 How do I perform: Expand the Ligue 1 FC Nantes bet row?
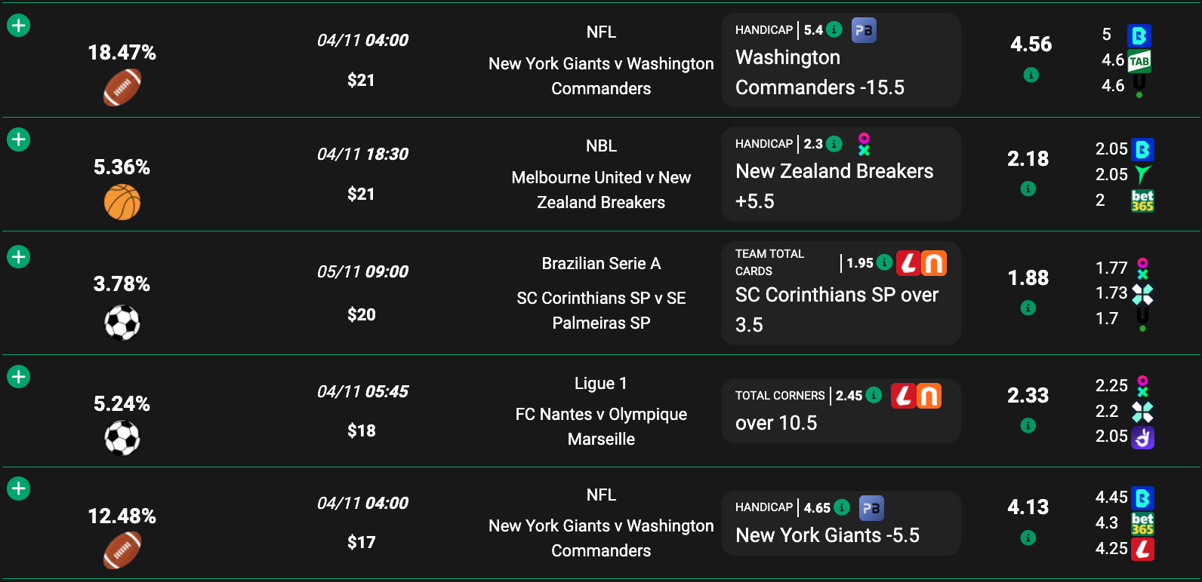click(x=18, y=376)
